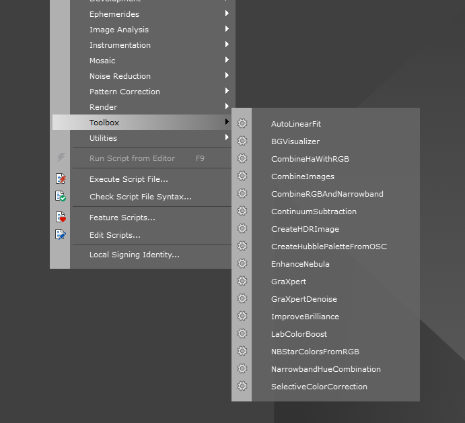This screenshot has height=423, width=465.
Task: Click the gear icon beside CombineImages
Action: tap(242, 176)
